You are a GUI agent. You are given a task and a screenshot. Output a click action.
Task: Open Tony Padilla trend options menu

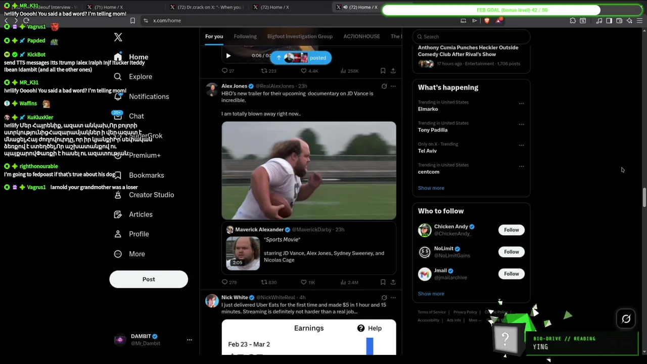[x=521, y=124]
